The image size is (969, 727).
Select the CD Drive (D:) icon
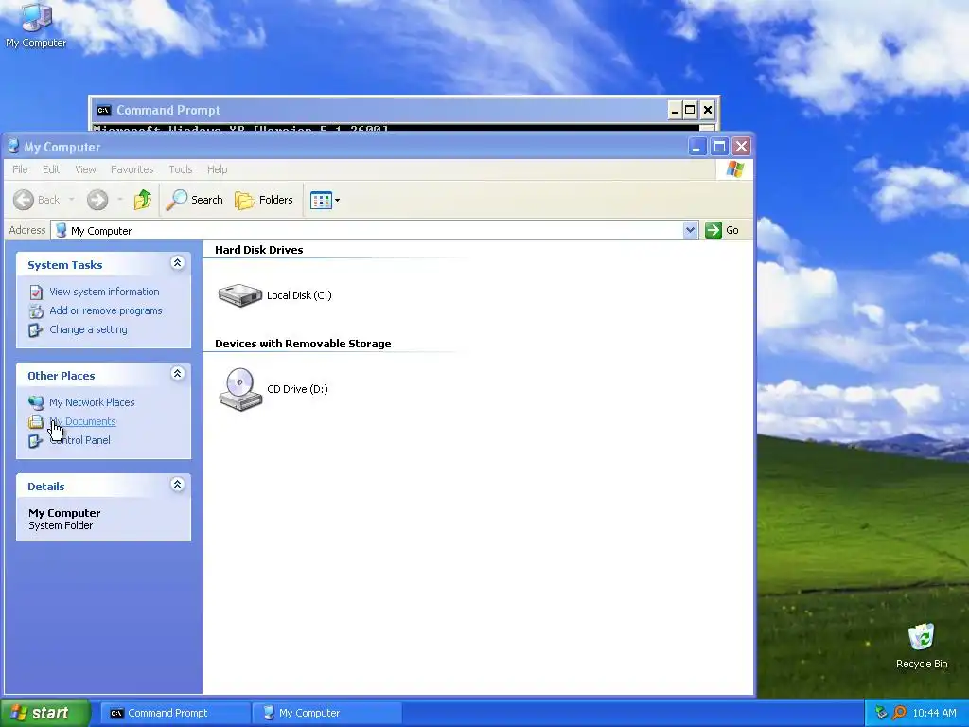click(240, 389)
